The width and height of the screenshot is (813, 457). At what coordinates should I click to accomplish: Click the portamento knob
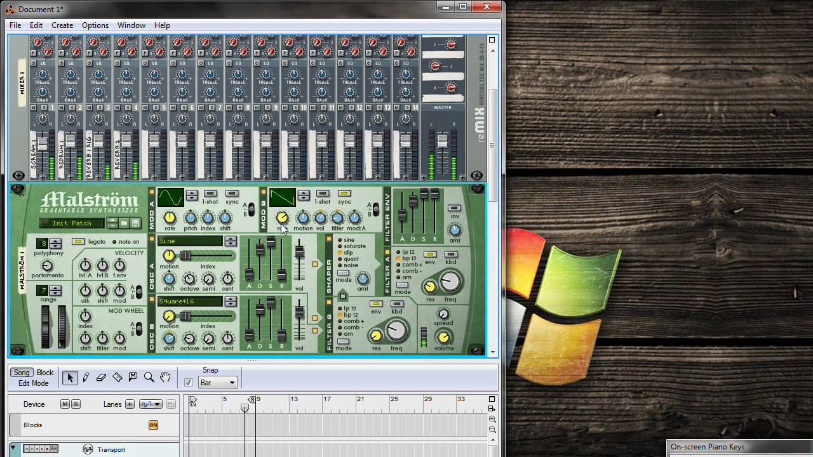click(x=48, y=266)
